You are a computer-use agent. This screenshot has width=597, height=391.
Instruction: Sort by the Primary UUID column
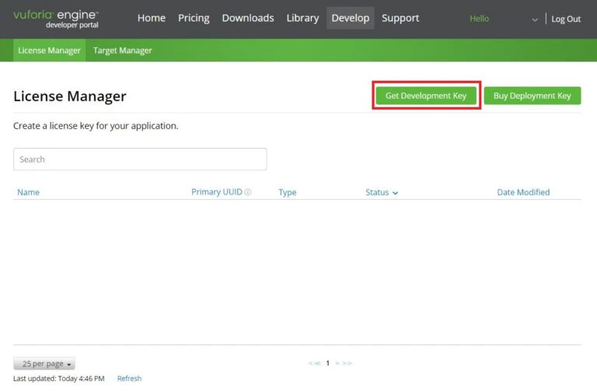[217, 192]
